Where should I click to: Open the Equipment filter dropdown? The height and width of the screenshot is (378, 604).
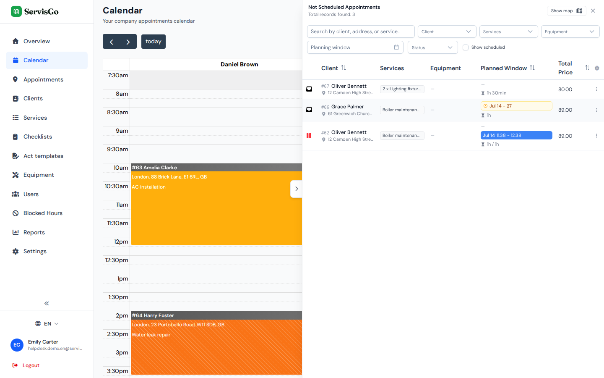coord(570,31)
